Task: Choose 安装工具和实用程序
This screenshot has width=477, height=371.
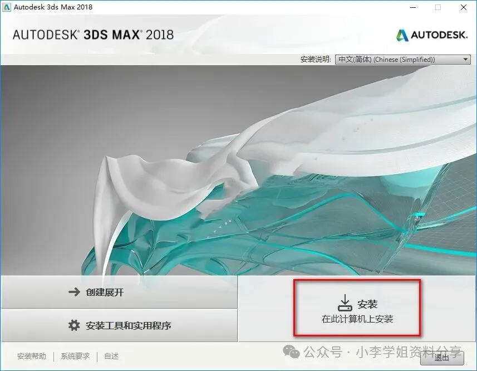Action: [119, 325]
